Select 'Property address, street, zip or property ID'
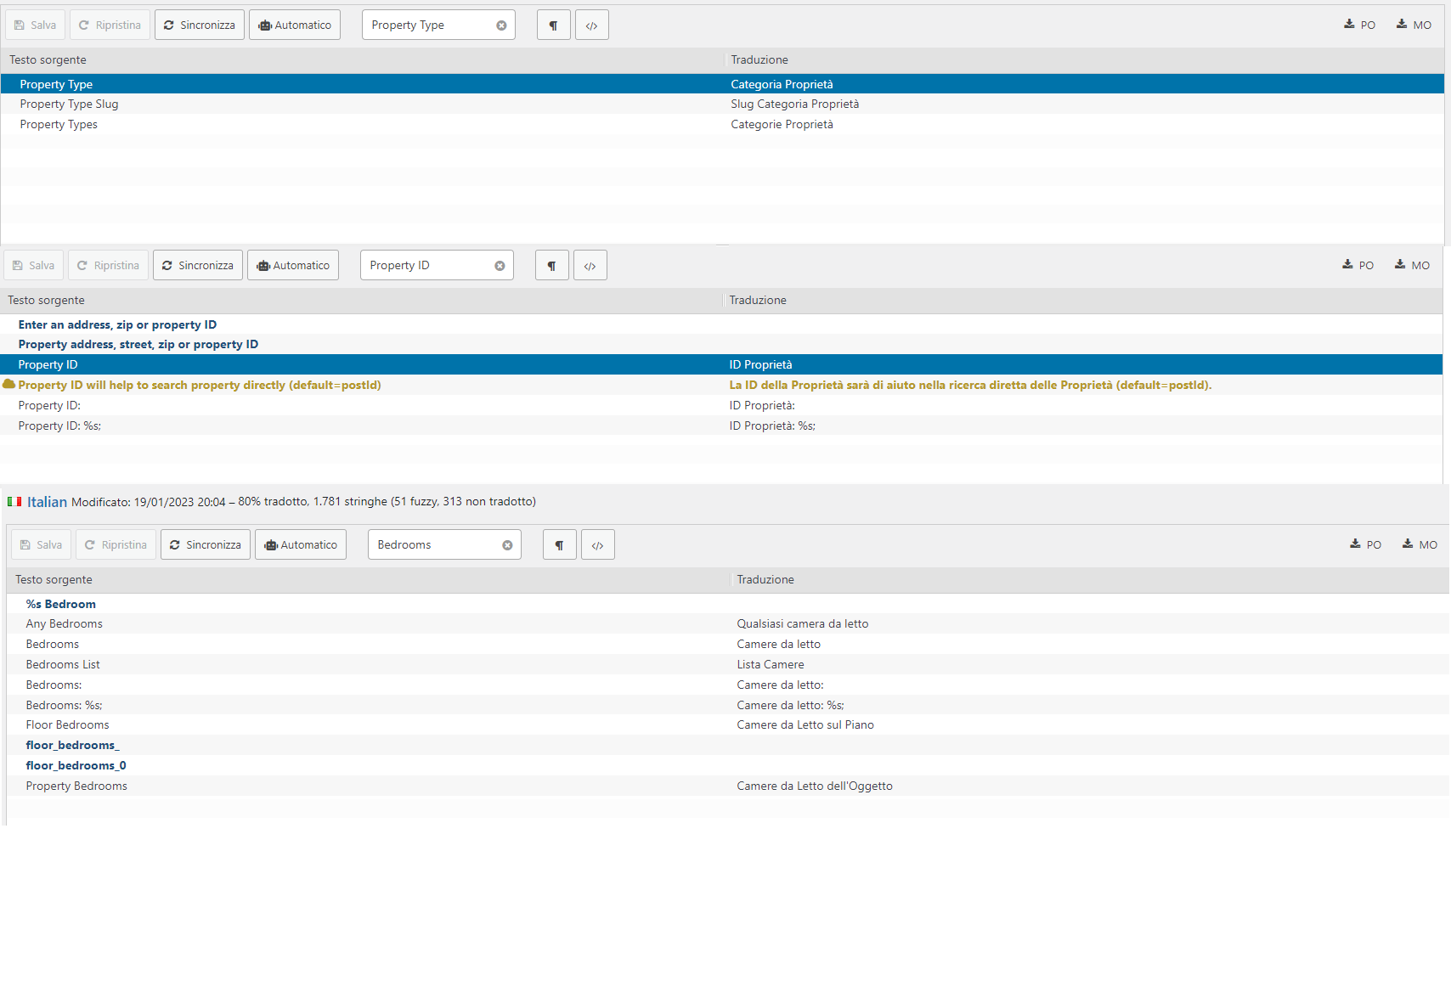The height and width of the screenshot is (992, 1451). pyautogui.click(x=138, y=345)
